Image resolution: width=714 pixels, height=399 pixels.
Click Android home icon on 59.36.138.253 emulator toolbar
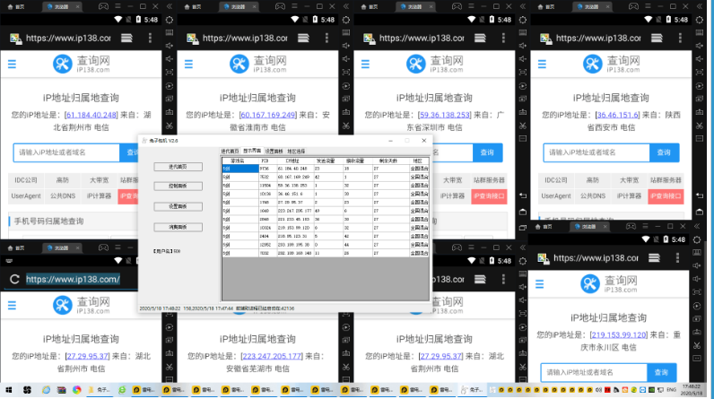coord(523,212)
